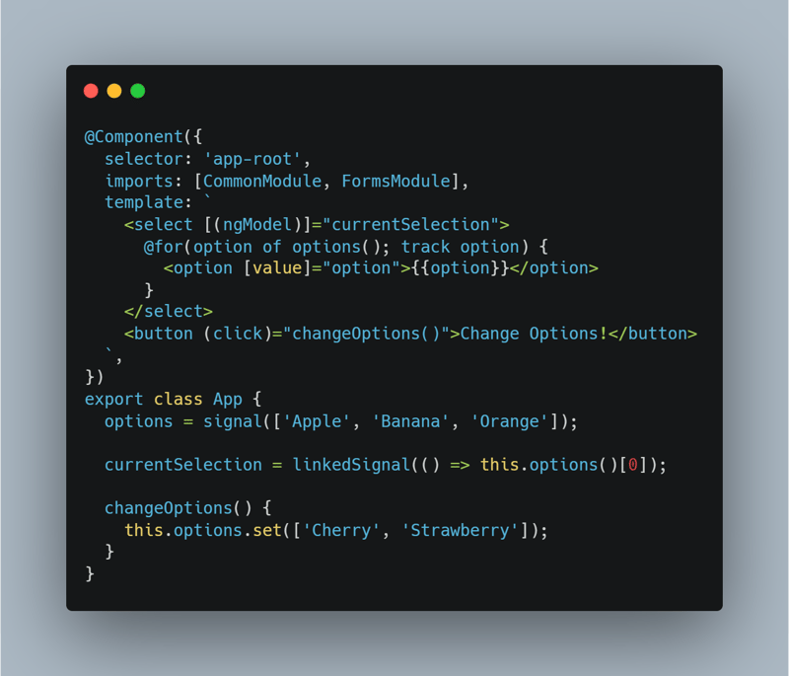Screen dimensions: 789x676
Task: Click the @Component decorator text
Action: click(x=133, y=137)
